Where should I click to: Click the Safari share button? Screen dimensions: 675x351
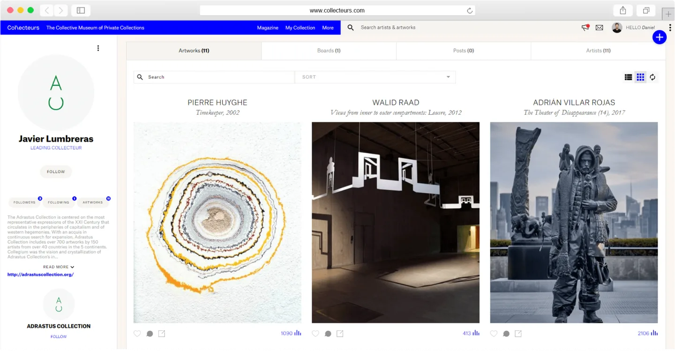click(623, 10)
